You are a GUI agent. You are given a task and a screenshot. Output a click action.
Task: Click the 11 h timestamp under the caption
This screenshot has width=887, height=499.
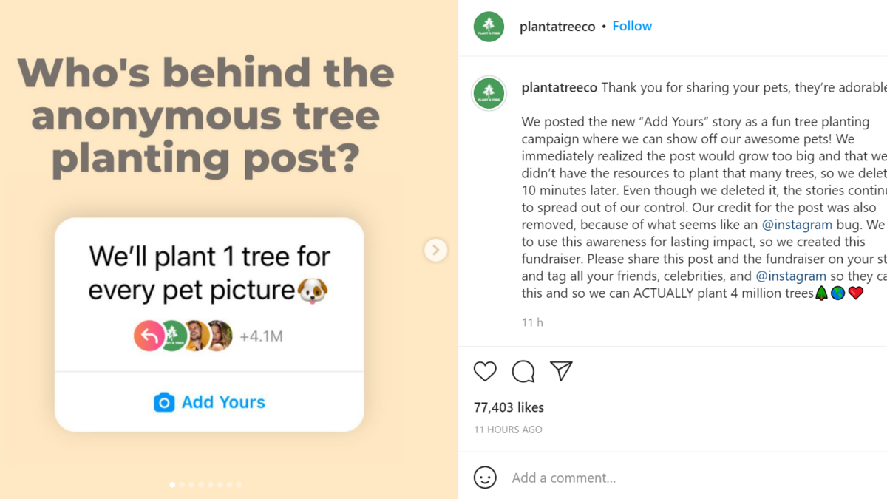532,322
